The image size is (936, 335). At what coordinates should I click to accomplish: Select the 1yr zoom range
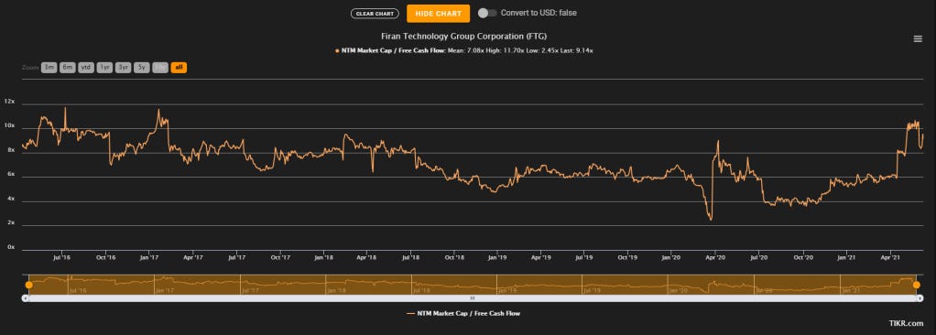click(104, 68)
